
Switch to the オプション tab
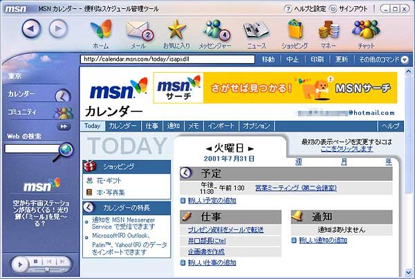pyautogui.click(x=257, y=126)
